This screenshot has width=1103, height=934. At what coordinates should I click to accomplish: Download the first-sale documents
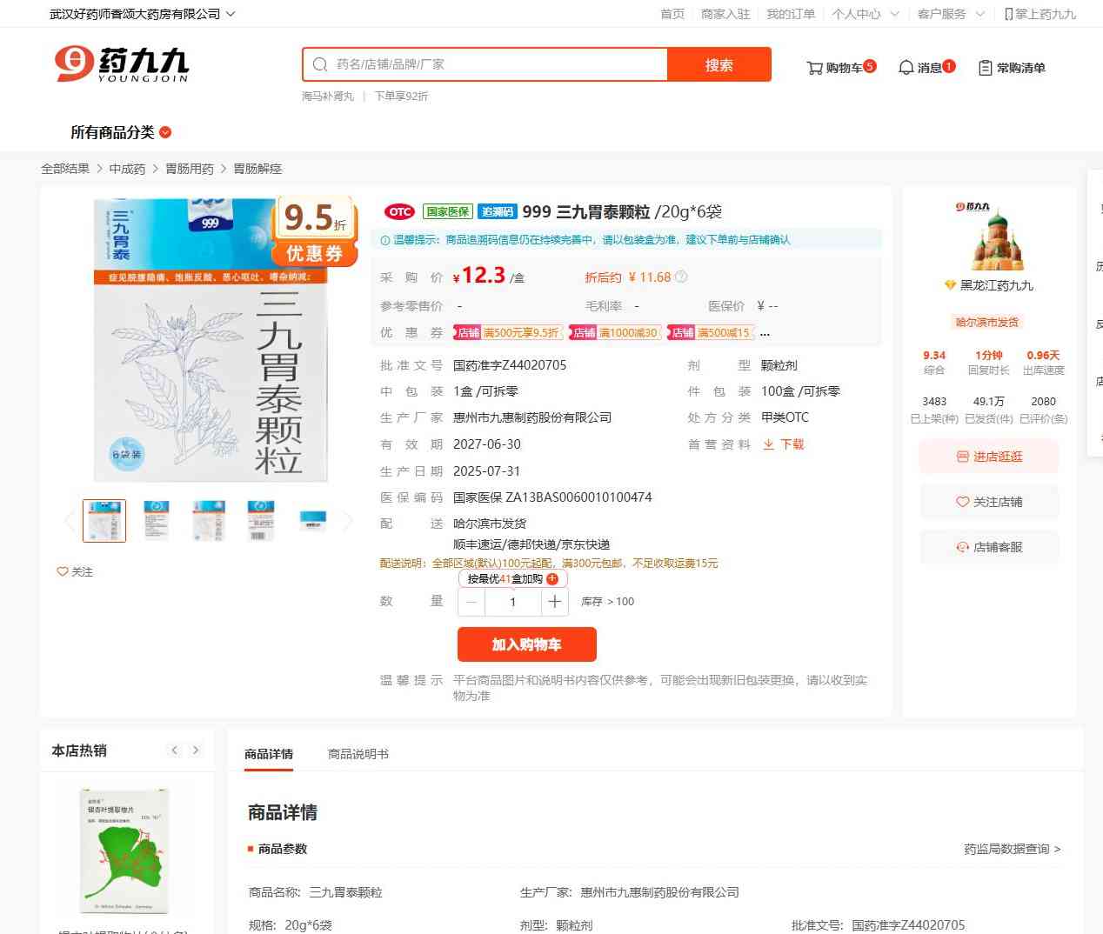(x=783, y=444)
